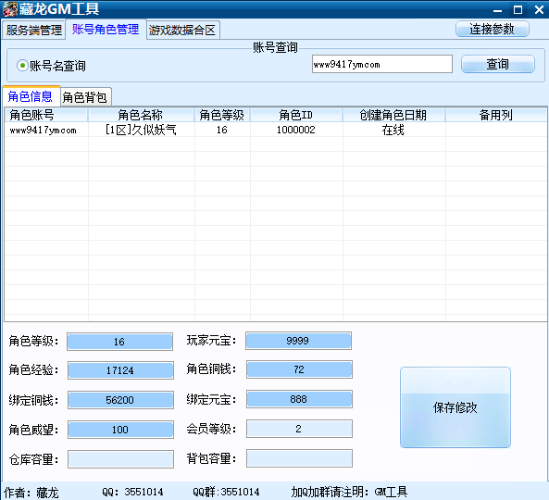Click the QQ群:3551014 status bar text
The image size is (549, 500).
click(x=226, y=492)
